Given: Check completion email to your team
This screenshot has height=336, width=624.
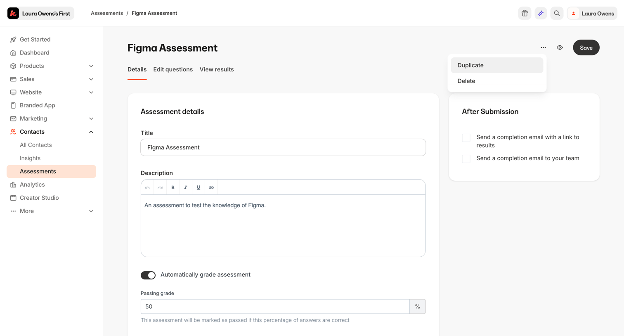Looking at the screenshot, I should click(466, 159).
